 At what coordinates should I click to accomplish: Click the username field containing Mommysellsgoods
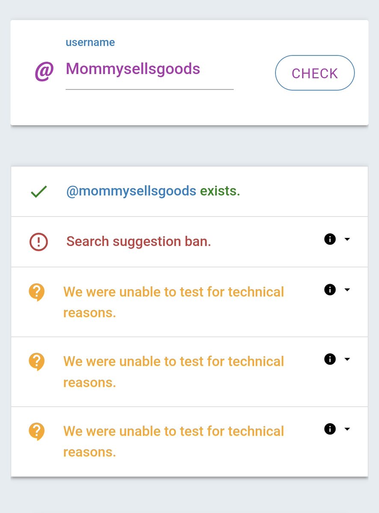pos(149,69)
